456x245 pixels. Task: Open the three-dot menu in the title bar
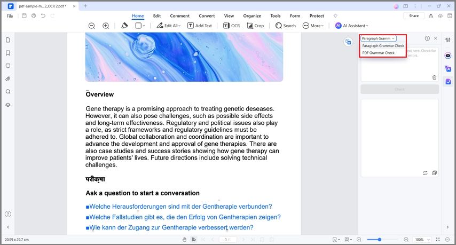tap(415, 6)
